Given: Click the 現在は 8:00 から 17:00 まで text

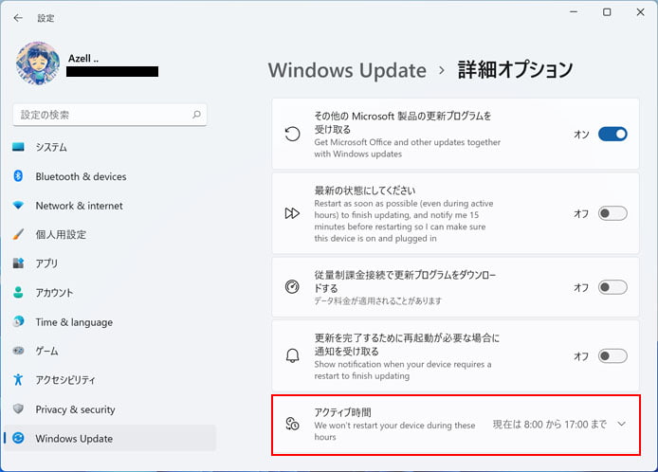Looking at the screenshot, I should [x=549, y=425].
